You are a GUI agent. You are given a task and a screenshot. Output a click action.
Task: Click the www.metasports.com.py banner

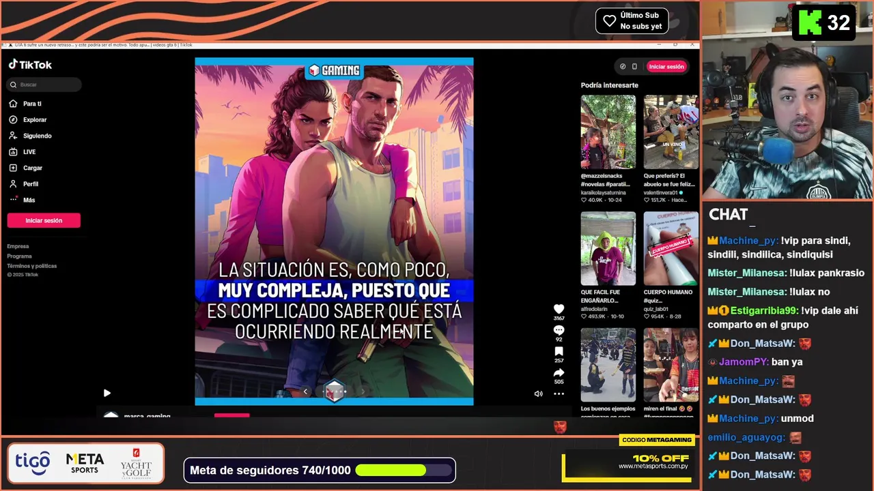point(653,466)
